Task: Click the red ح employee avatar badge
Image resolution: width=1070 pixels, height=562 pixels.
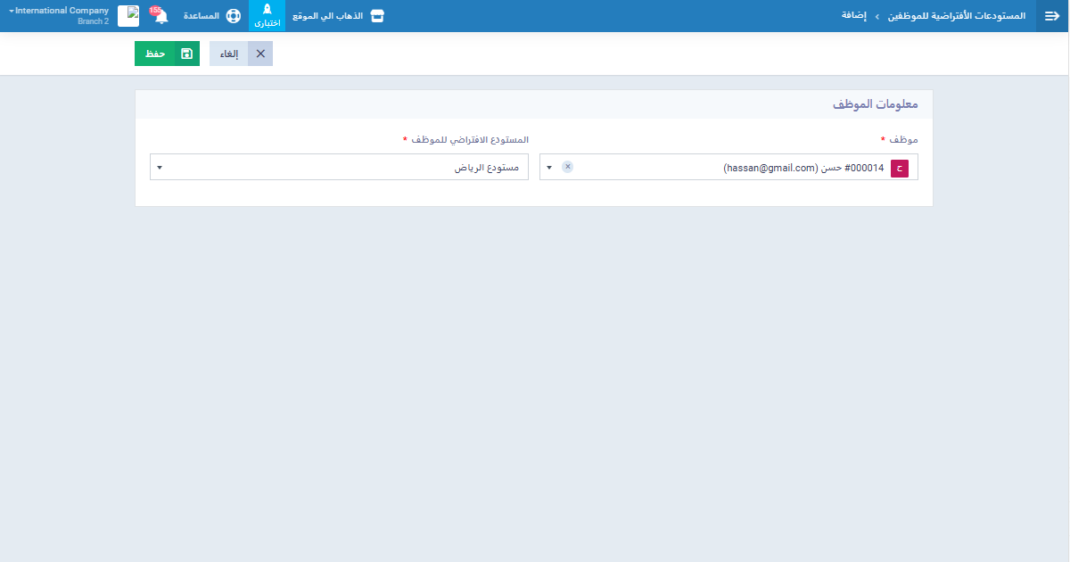Action: click(899, 168)
